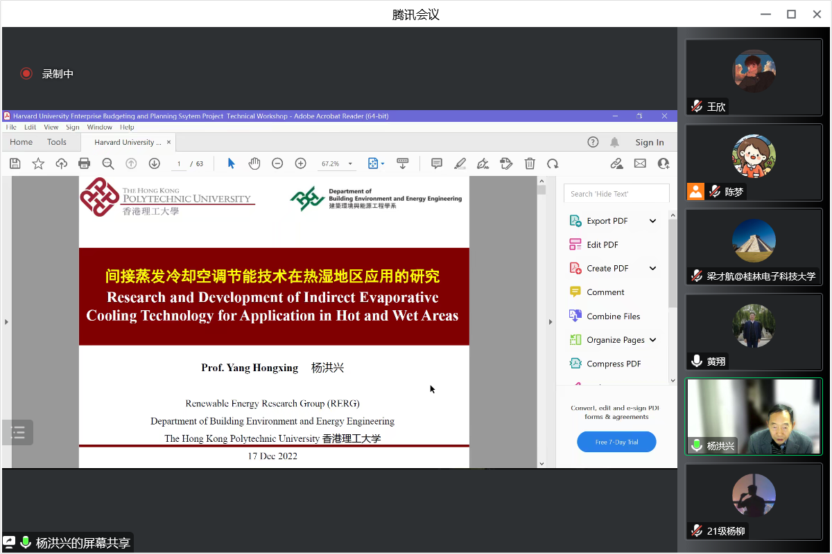
Task: Click the delete trash icon in toolbar
Action: pos(530,163)
